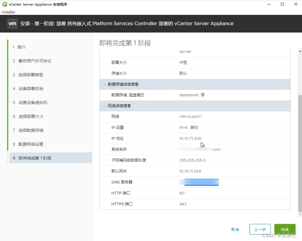This screenshot has width=302, height=241.
Task: Click the 部署大小 value 中型
Action: pyautogui.click(x=183, y=62)
